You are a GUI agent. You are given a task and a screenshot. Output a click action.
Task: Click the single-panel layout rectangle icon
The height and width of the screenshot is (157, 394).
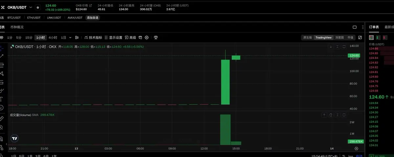355,27
